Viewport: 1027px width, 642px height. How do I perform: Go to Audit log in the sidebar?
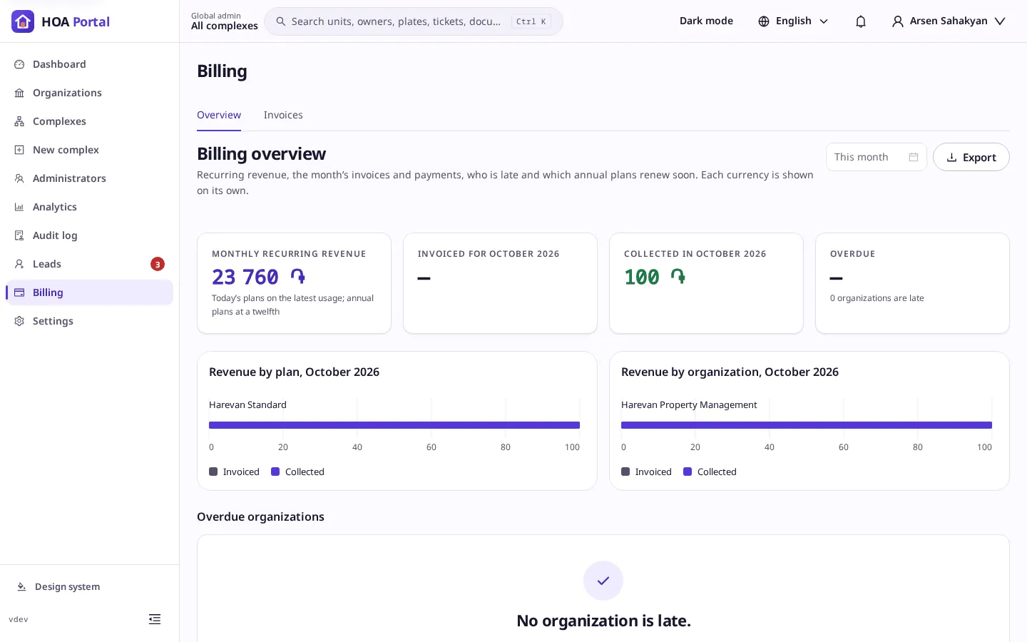(89, 235)
